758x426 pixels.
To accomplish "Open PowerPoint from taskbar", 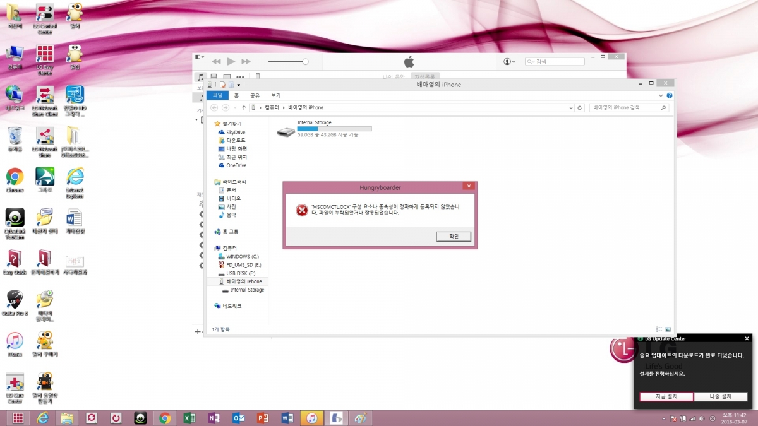I will (263, 418).
